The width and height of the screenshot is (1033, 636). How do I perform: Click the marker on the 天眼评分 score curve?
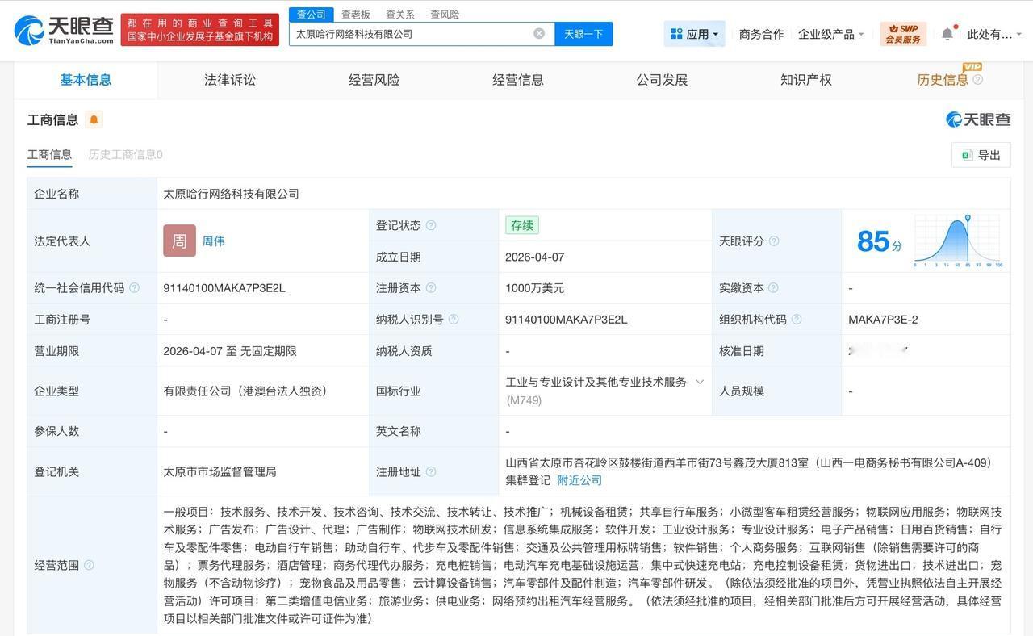(x=966, y=219)
